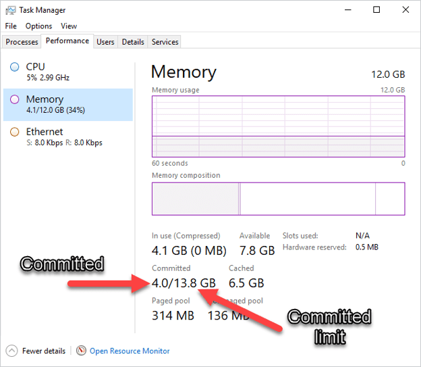The width and height of the screenshot is (421, 367).
Task: Click the 'Paged pool' label
Action: [x=171, y=301]
